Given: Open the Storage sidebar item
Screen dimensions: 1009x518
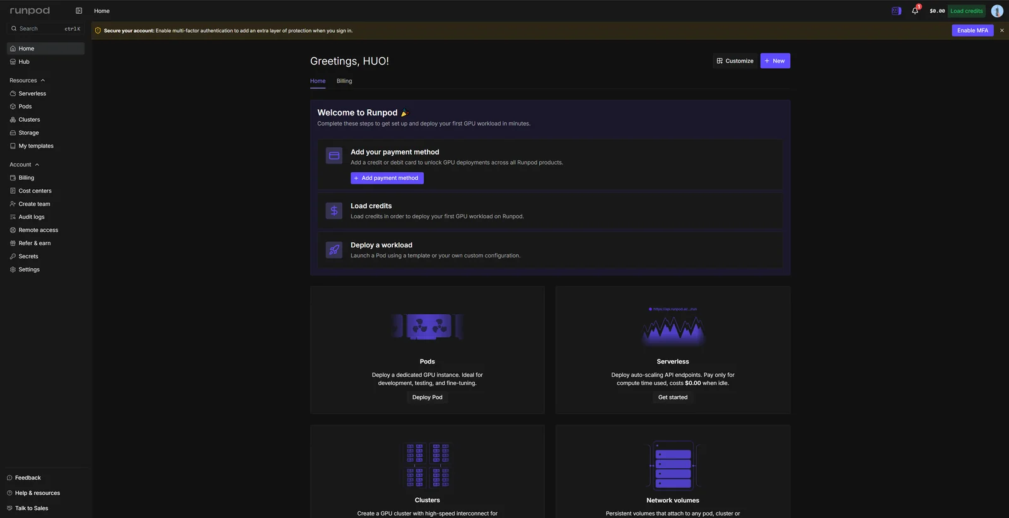Looking at the screenshot, I should tap(45, 133).
